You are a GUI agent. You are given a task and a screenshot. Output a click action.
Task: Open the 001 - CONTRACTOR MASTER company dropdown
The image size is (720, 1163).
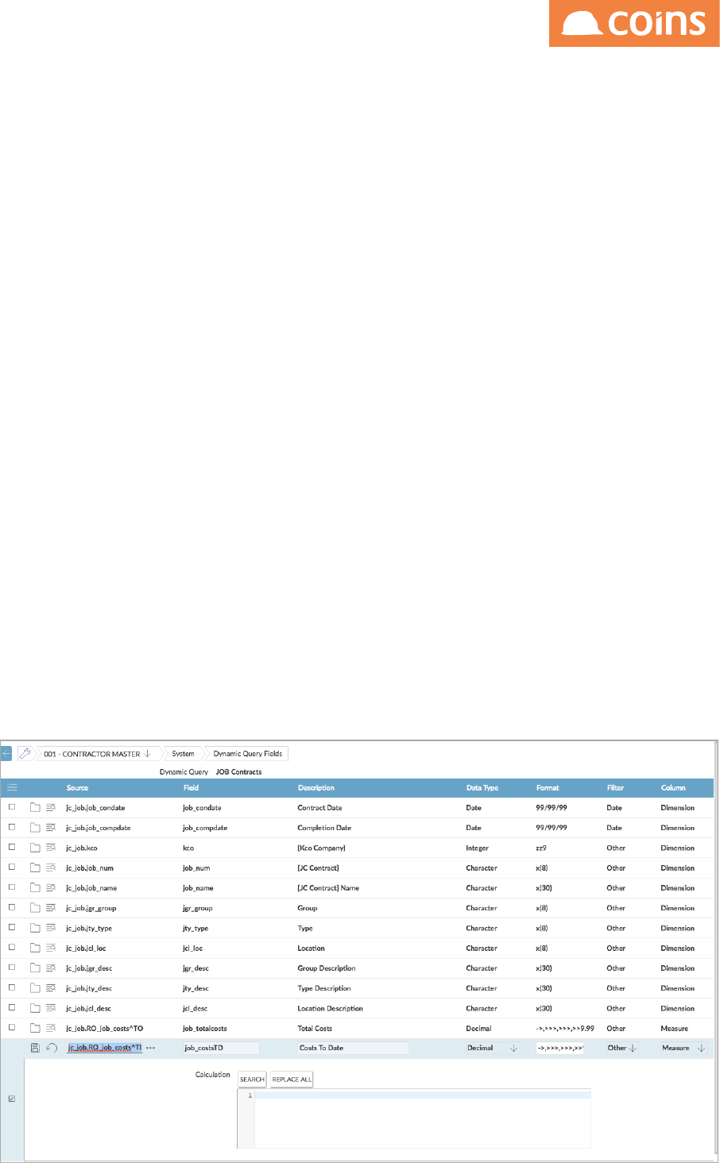[x=97, y=754]
